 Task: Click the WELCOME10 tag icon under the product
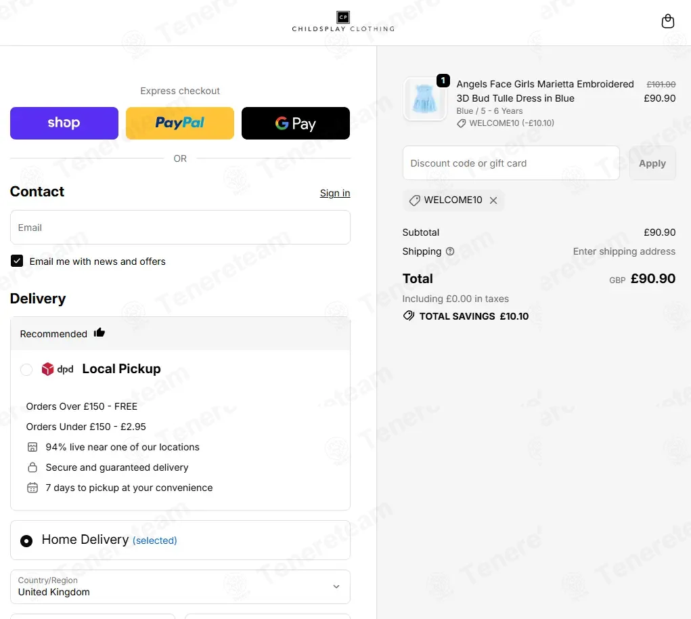pyautogui.click(x=461, y=123)
